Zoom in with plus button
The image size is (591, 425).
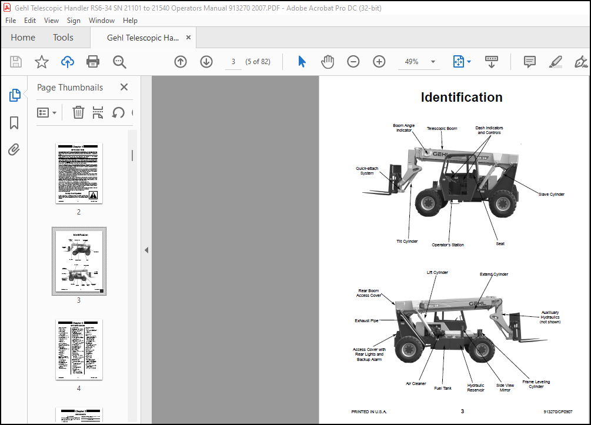pyautogui.click(x=379, y=61)
